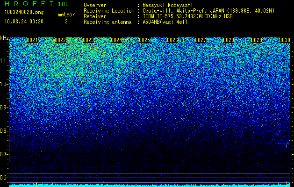Click the Ovserver field label

coord(95,5)
